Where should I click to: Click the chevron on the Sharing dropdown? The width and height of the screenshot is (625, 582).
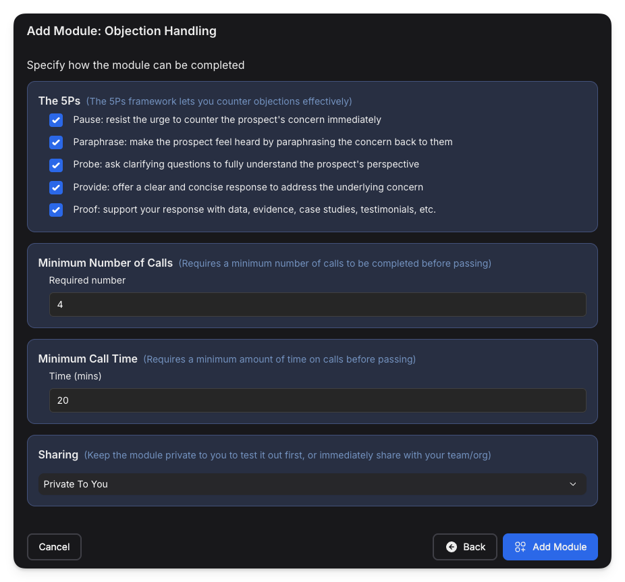pos(573,484)
